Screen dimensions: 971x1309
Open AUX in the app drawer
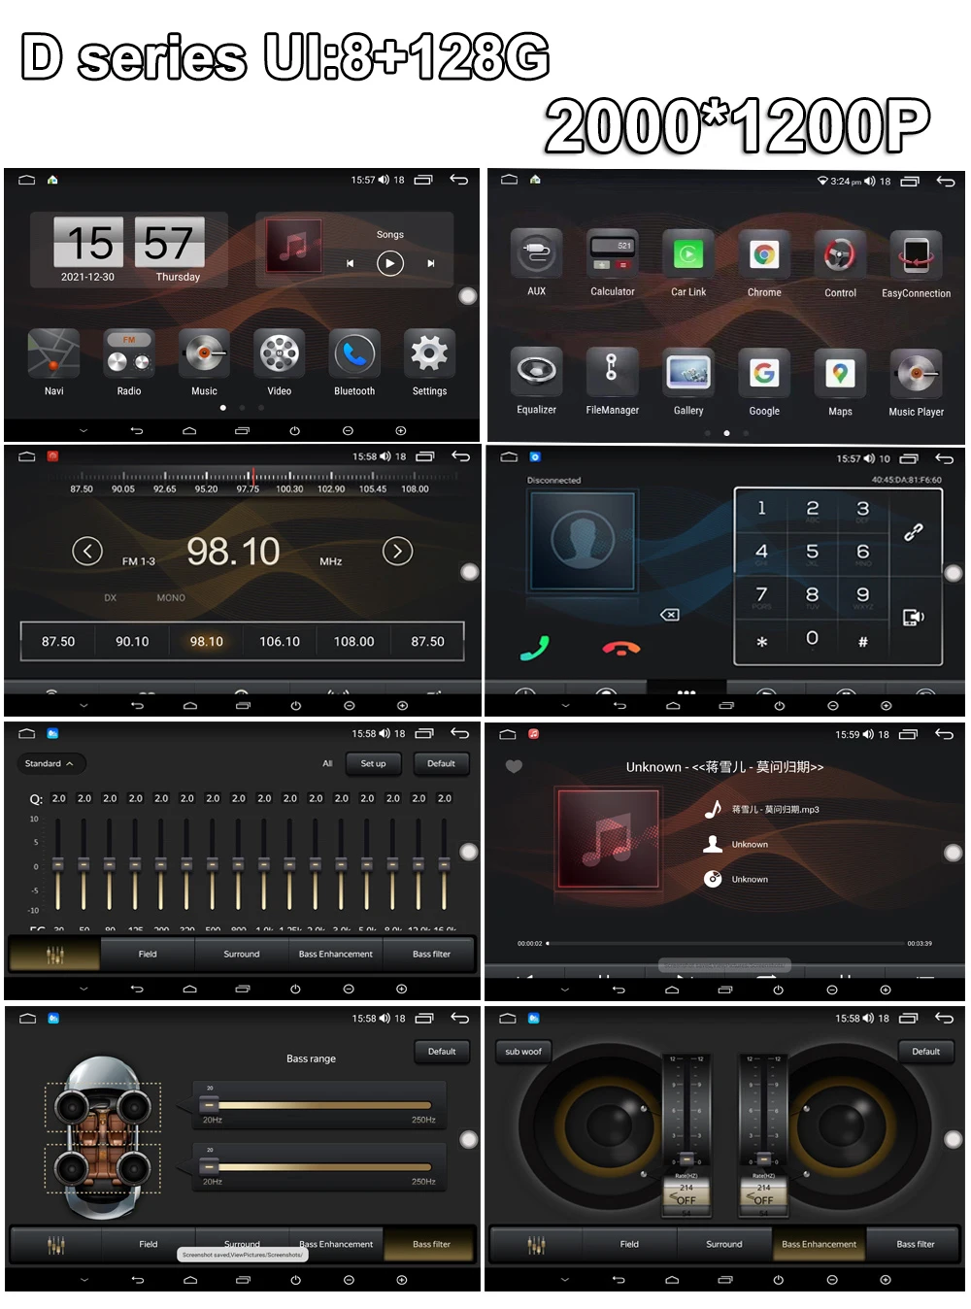pyautogui.click(x=536, y=254)
